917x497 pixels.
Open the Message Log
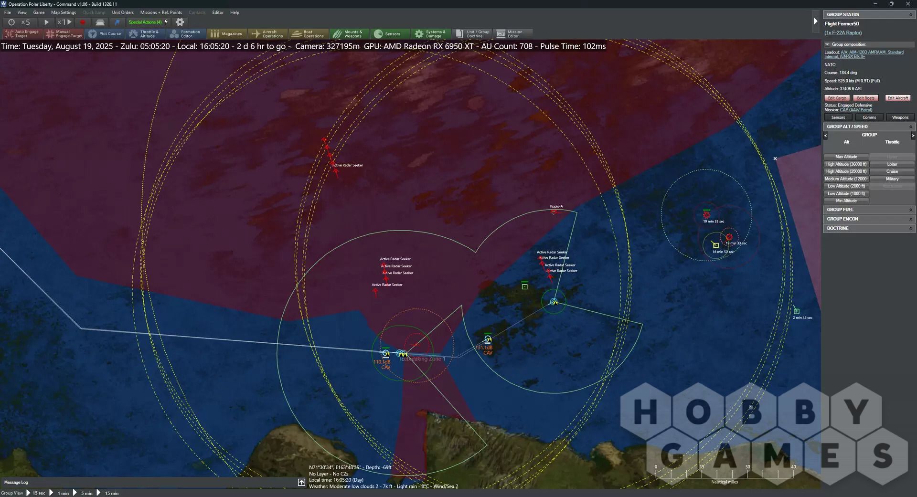pos(16,482)
